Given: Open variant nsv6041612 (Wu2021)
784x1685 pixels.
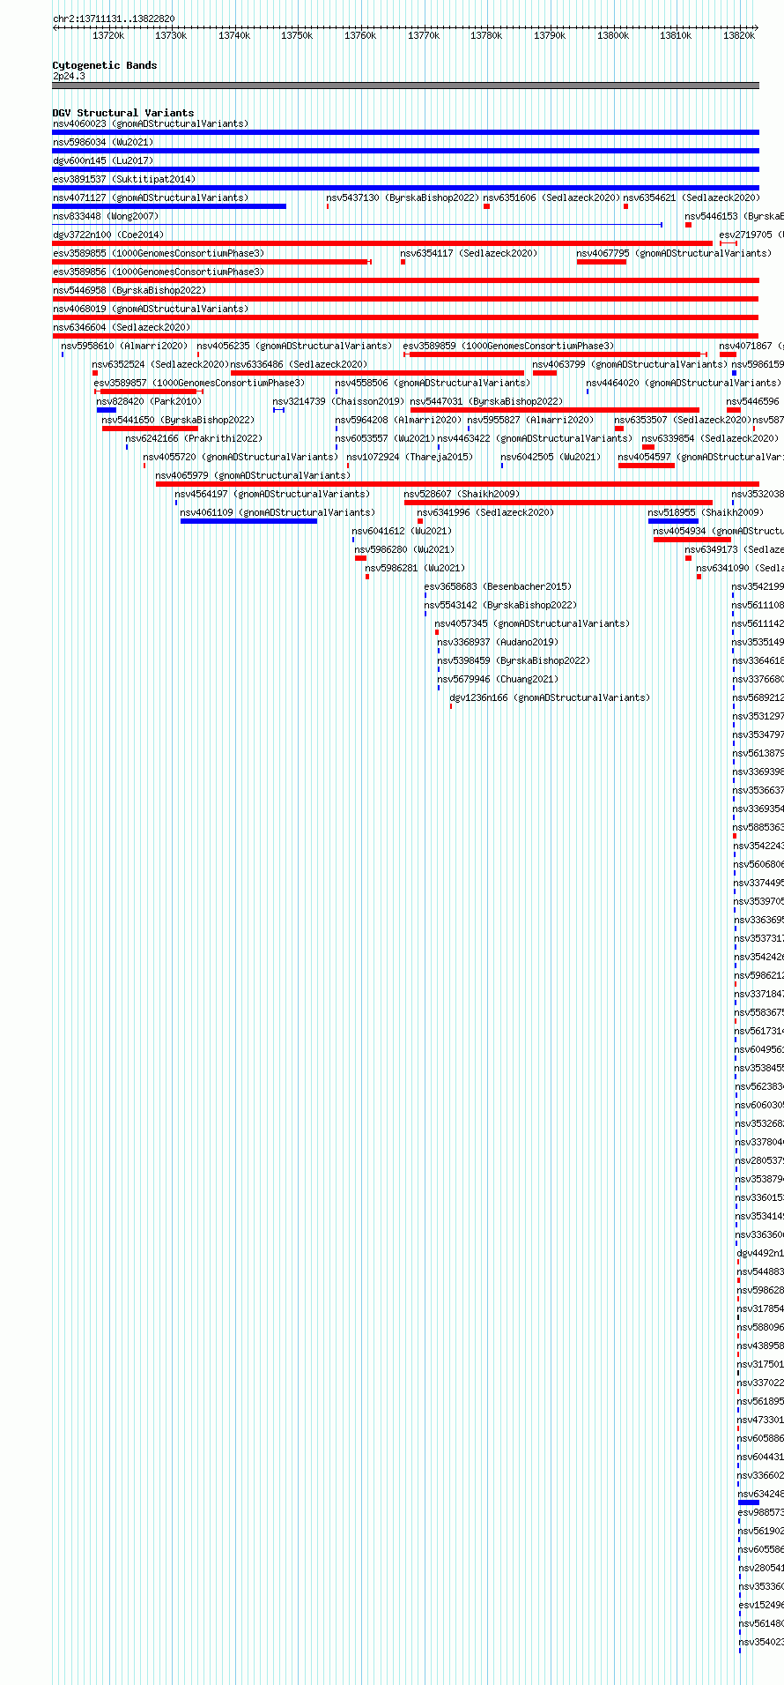Looking at the screenshot, I should [402, 531].
